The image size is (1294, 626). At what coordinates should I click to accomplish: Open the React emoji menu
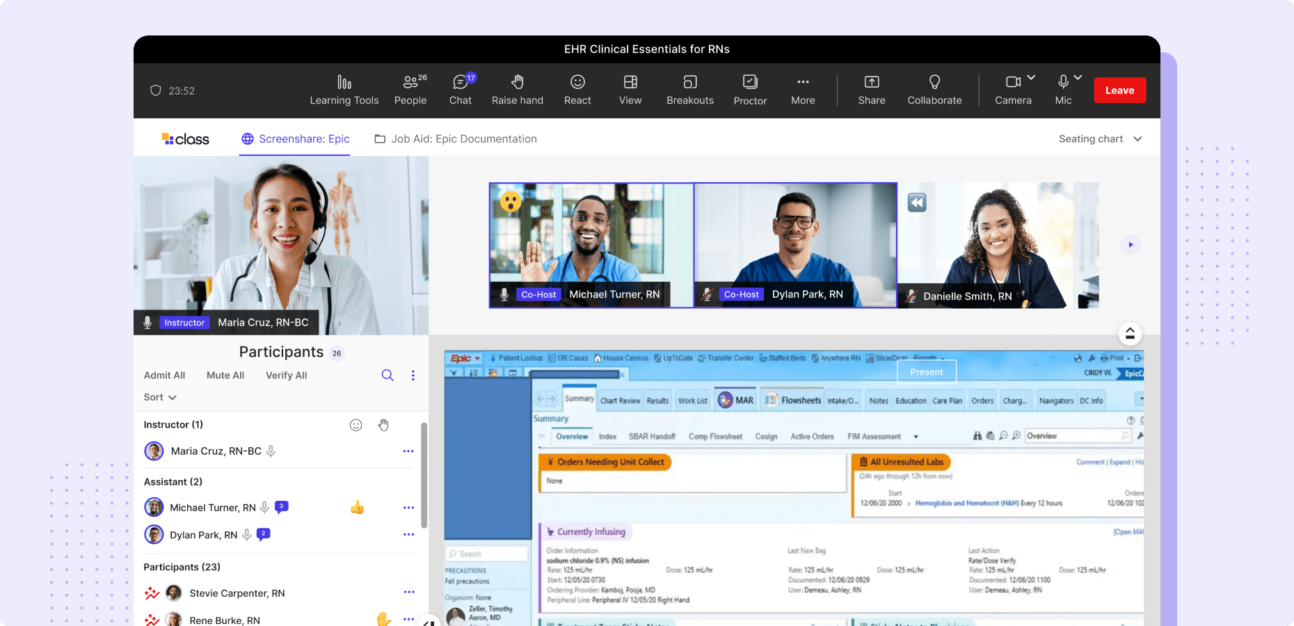click(x=577, y=89)
